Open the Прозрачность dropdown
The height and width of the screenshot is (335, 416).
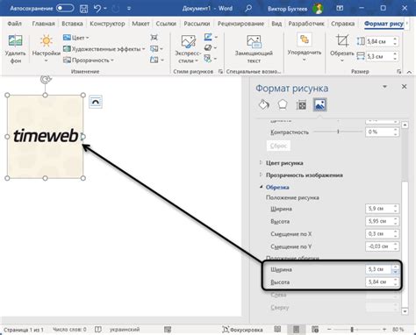(x=89, y=60)
